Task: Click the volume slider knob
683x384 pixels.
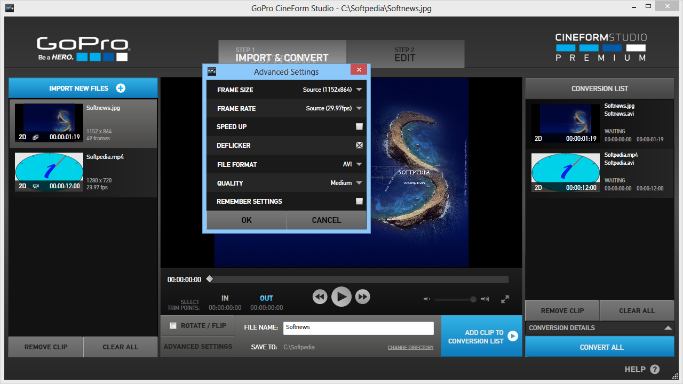Action: [x=473, y=299]
